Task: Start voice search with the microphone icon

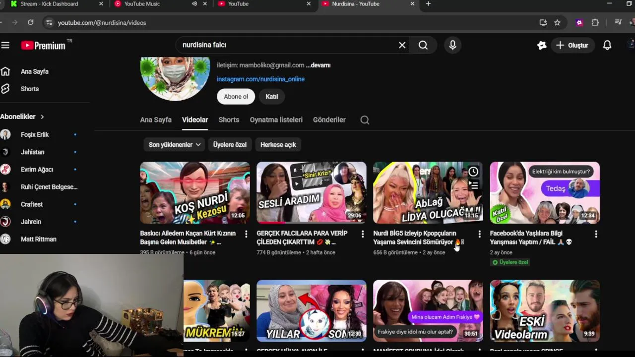Action: (x=452, y=45)
